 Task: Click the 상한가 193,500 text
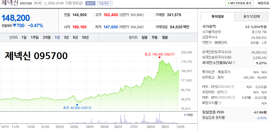tap(131, 15)
